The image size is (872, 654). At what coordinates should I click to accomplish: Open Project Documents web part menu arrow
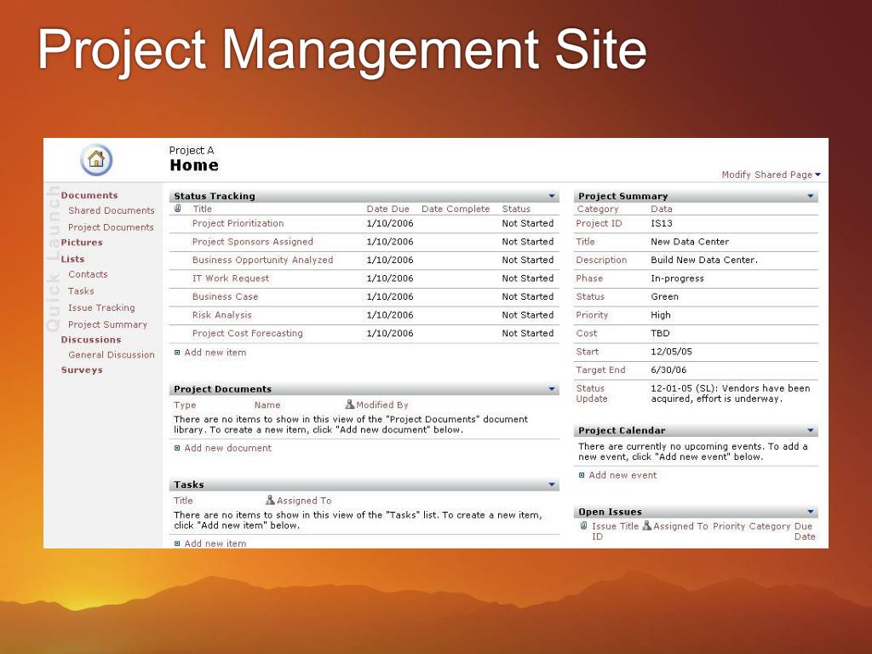coord(552,388)
